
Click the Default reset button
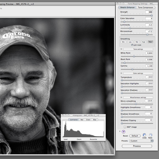coord(135,136)
